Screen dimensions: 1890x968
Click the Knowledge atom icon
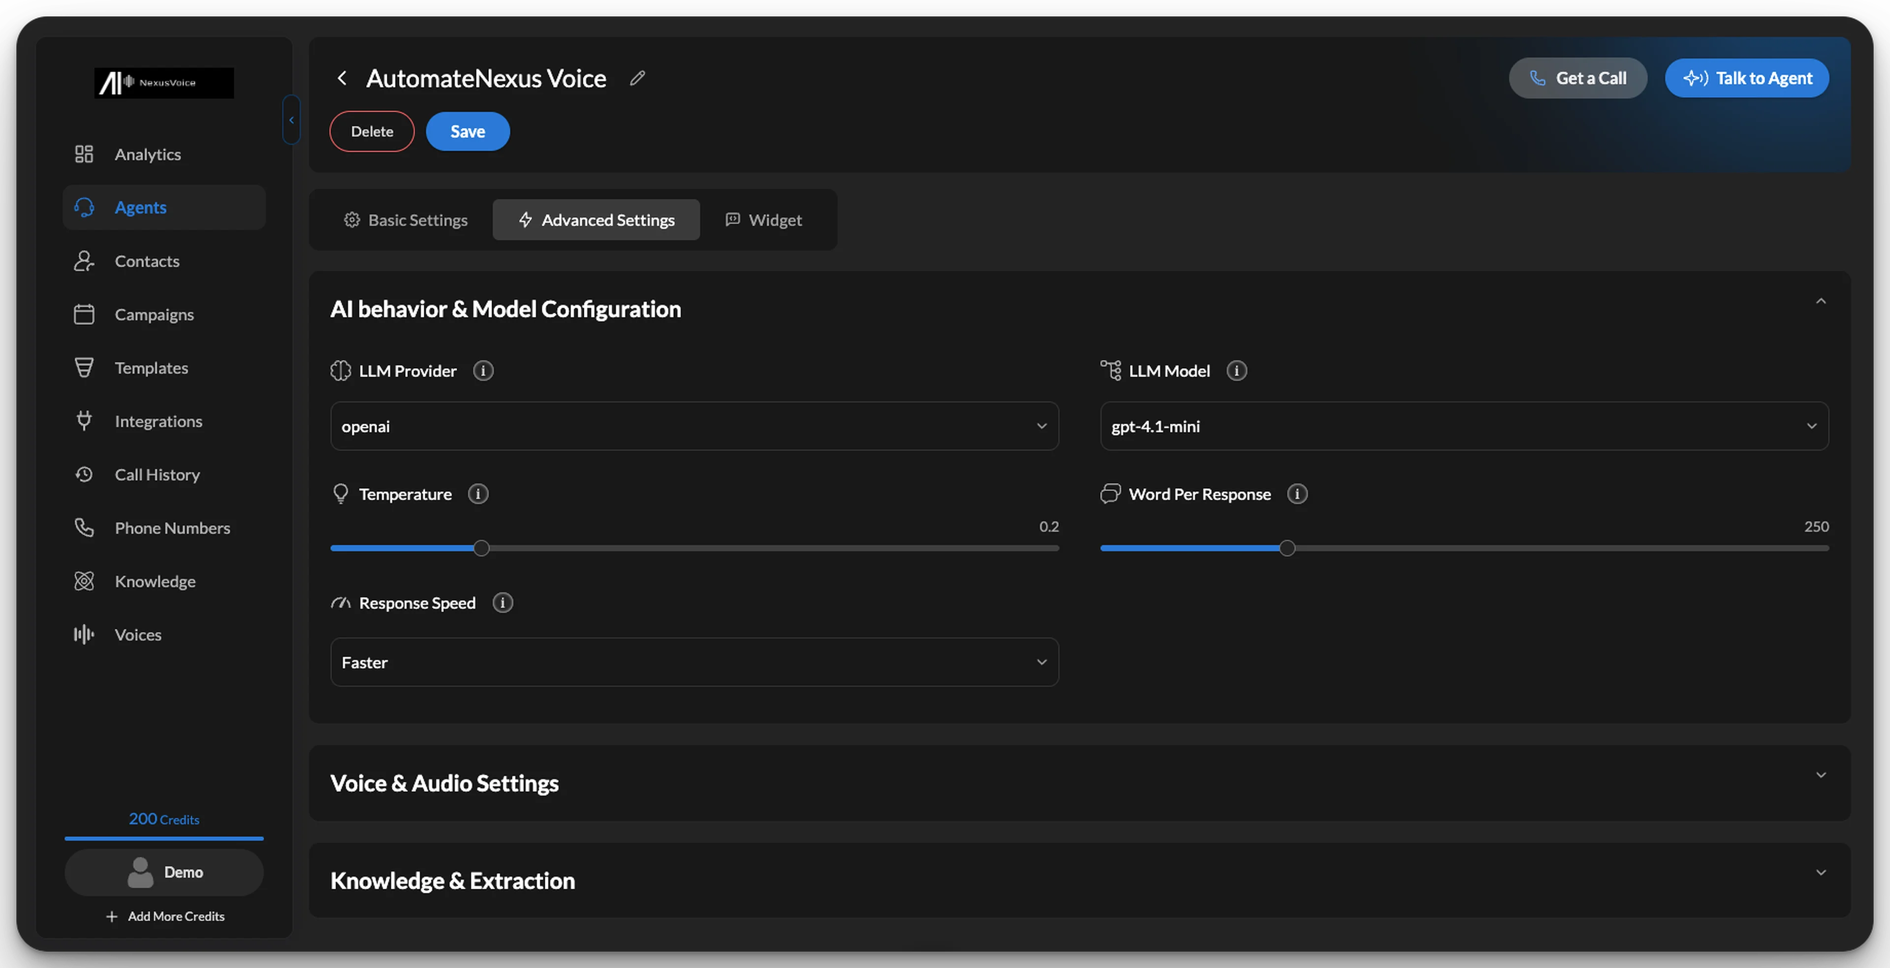click(x=84, y=582)
